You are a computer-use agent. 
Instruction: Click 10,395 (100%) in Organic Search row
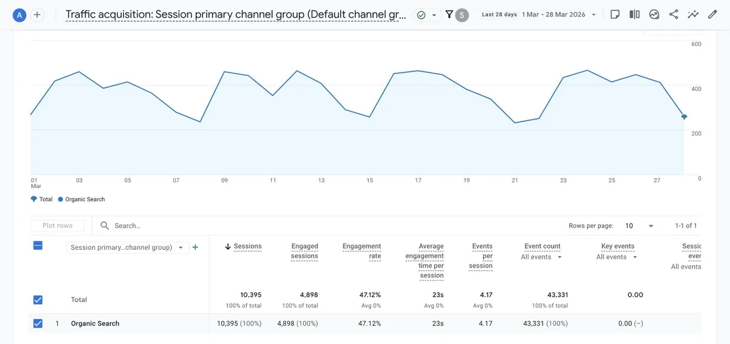pos(239,323)
